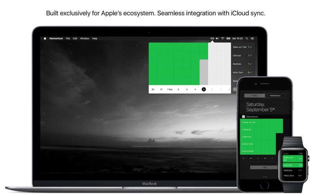
Task: Select 1 Sep in the date strip
Action: coord(170,89)
